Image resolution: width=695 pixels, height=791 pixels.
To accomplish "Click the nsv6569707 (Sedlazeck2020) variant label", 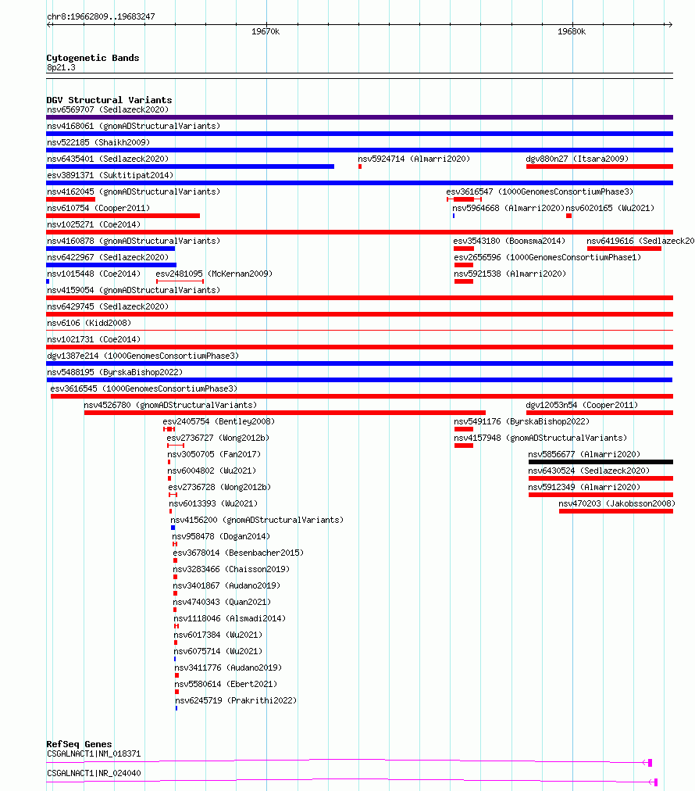I will pos(108,109).
